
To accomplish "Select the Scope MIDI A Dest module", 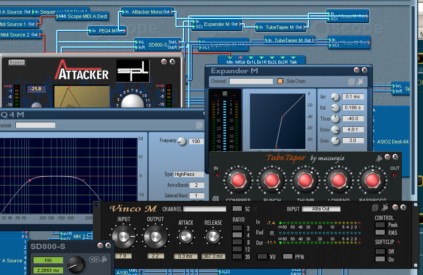I will 83,16.
